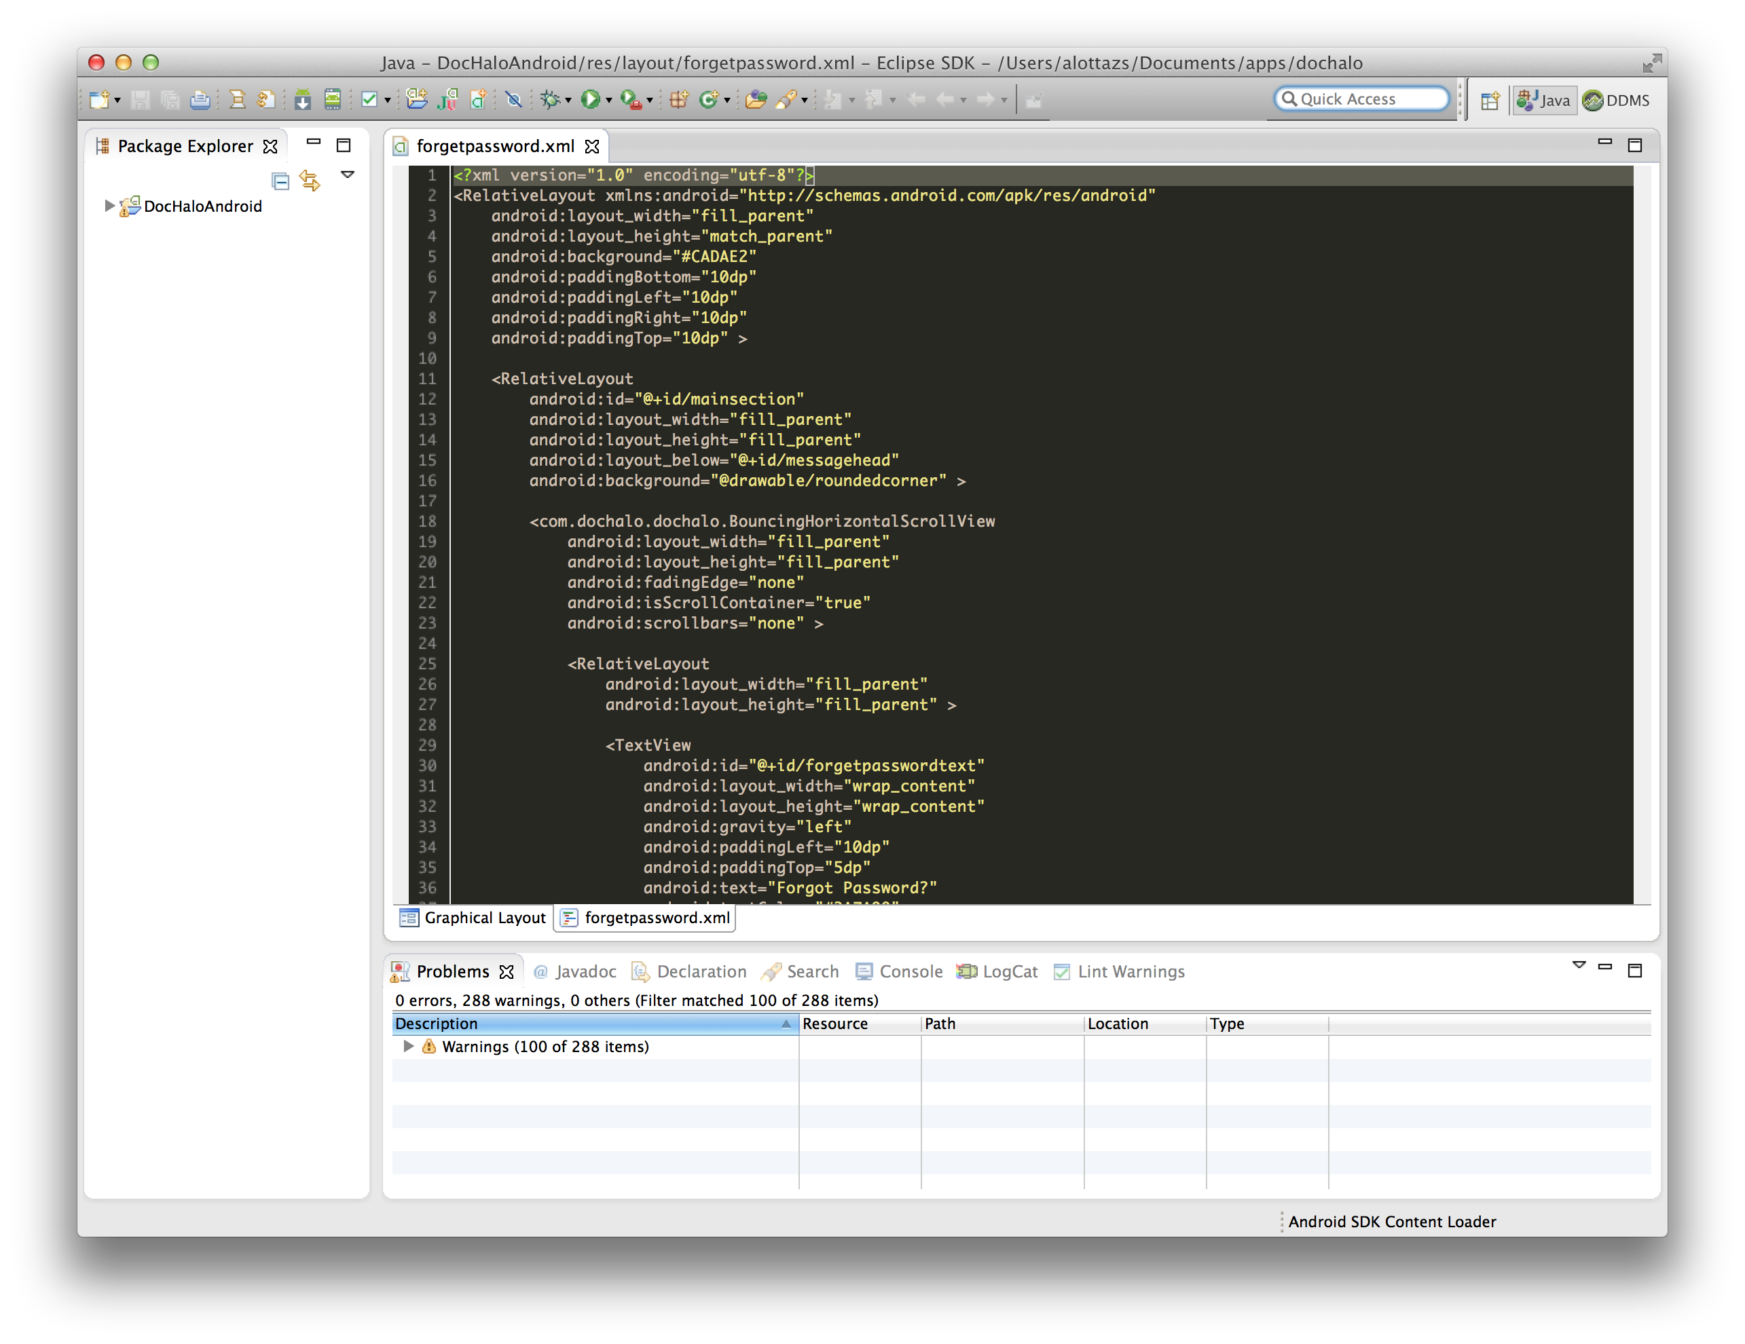
Task: Open the Search toolbar dropdown arrow
Action: point(805,100)
